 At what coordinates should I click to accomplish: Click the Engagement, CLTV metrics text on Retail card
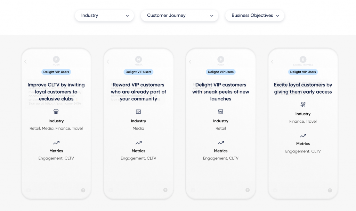pos(220,158)
